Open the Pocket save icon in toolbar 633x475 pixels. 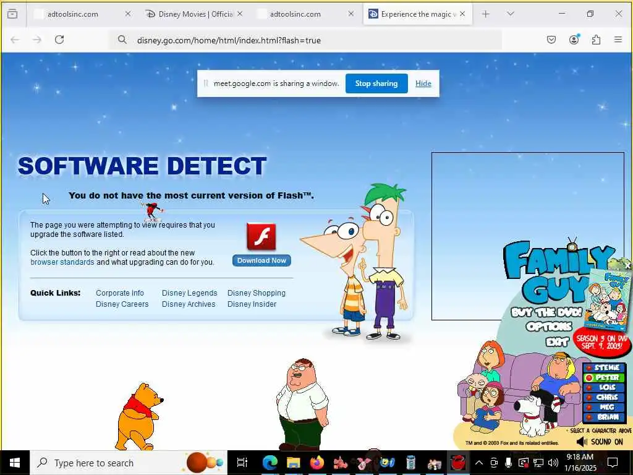click(x=551, y=40)
